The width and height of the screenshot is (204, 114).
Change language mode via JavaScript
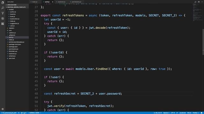(183, 113)
